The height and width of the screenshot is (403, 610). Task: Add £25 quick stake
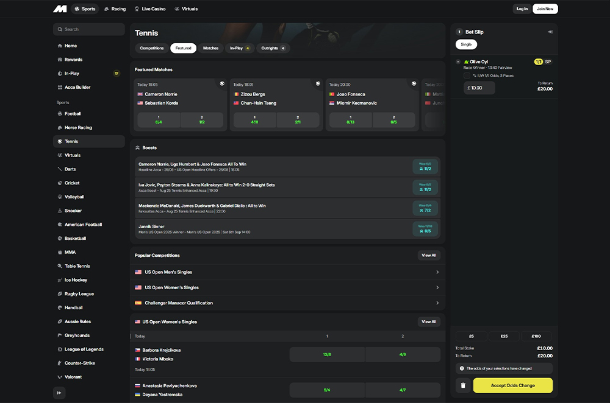tap(504, 336)
